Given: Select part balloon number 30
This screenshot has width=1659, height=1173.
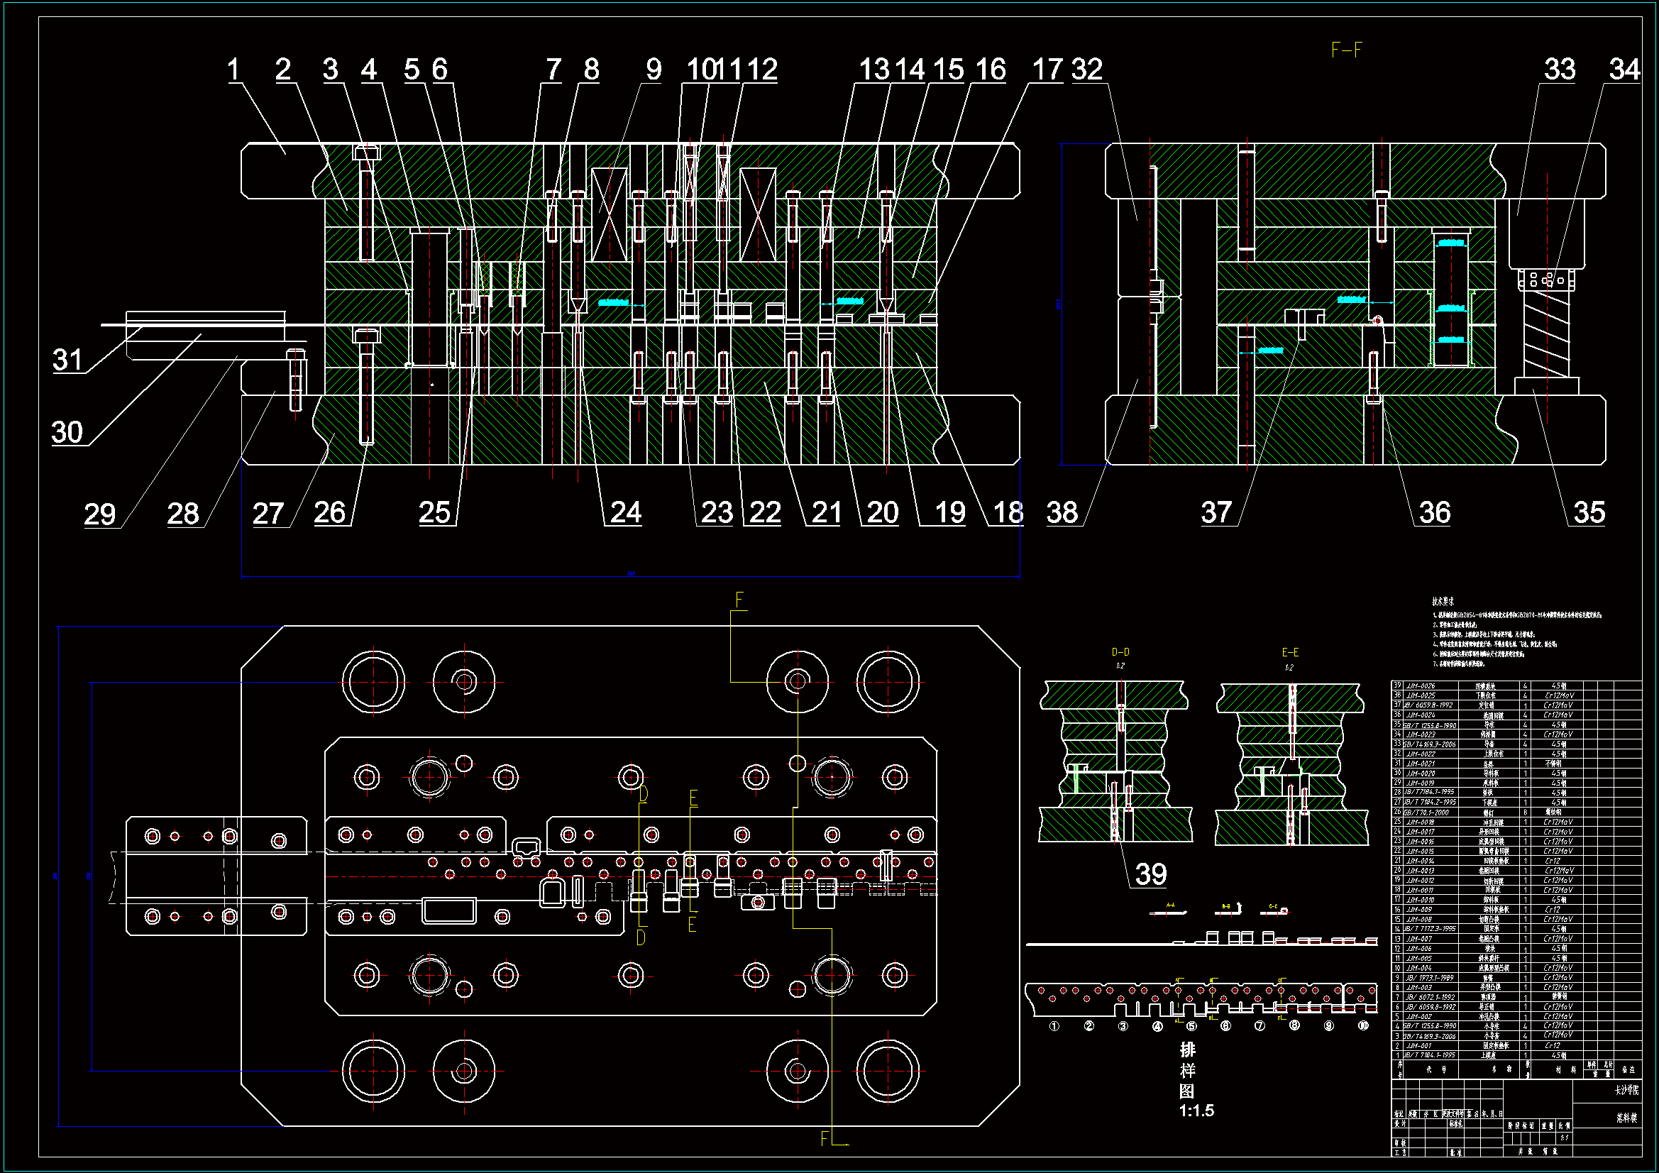Looking at the screenshot, I should coord(67,433).
